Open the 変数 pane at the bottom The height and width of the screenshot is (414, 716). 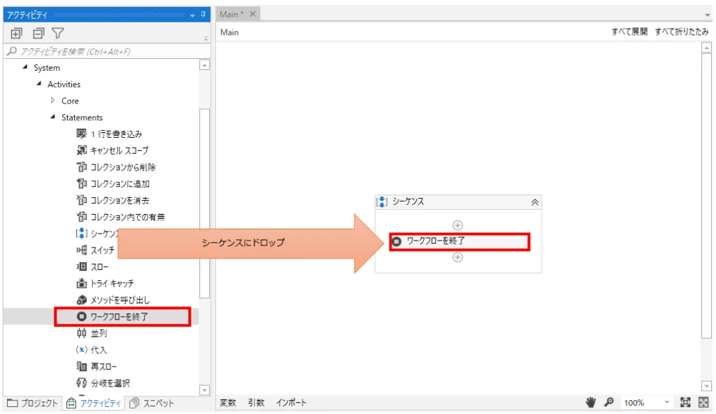point(227,402)
